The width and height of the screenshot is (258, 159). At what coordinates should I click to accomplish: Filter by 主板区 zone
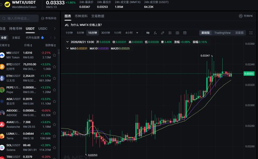click(16, 38)
